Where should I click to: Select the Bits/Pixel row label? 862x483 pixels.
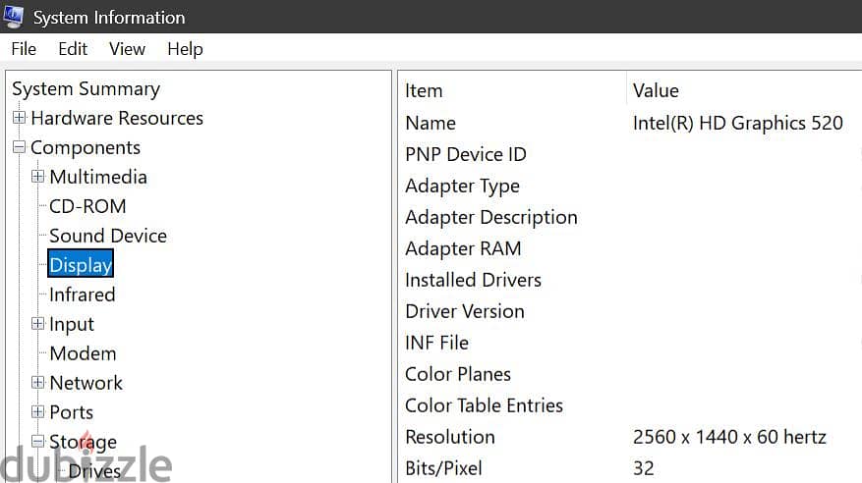click(x=443, y=468)
